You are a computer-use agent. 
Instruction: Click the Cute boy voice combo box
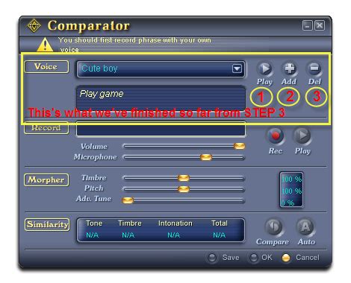pos(161,69)
